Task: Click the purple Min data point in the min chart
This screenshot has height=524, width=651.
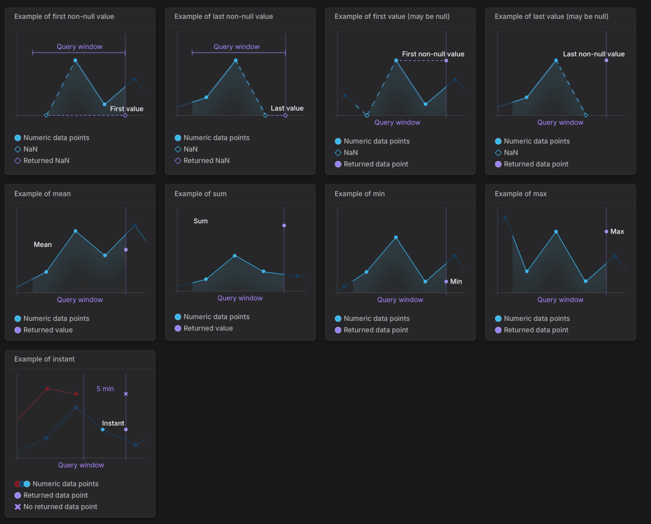Action: coord(446,281)
